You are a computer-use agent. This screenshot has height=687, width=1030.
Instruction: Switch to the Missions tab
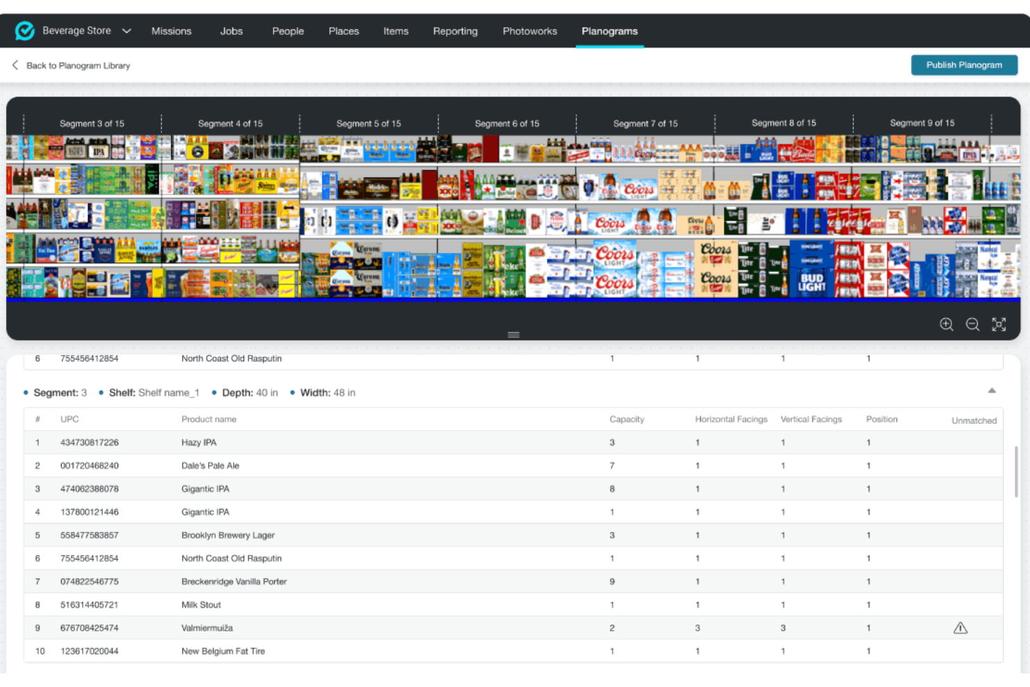[x=171, y=31]
